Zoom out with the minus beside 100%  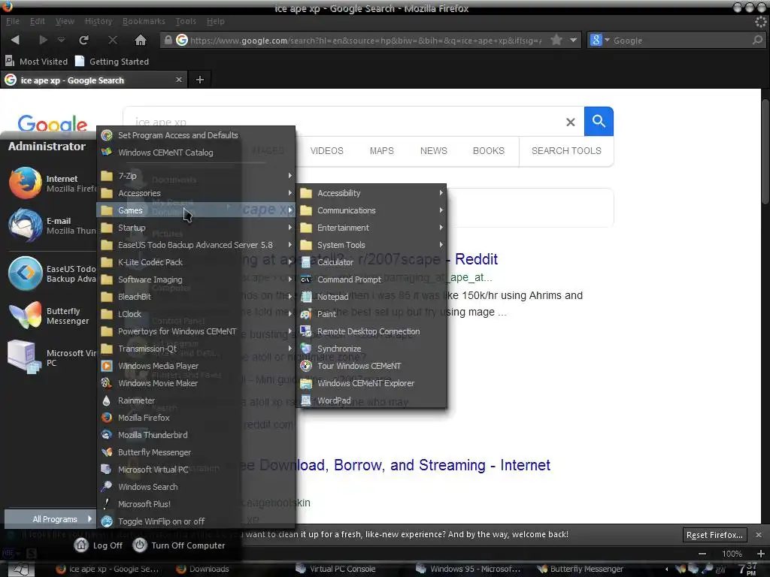point(702,554)
